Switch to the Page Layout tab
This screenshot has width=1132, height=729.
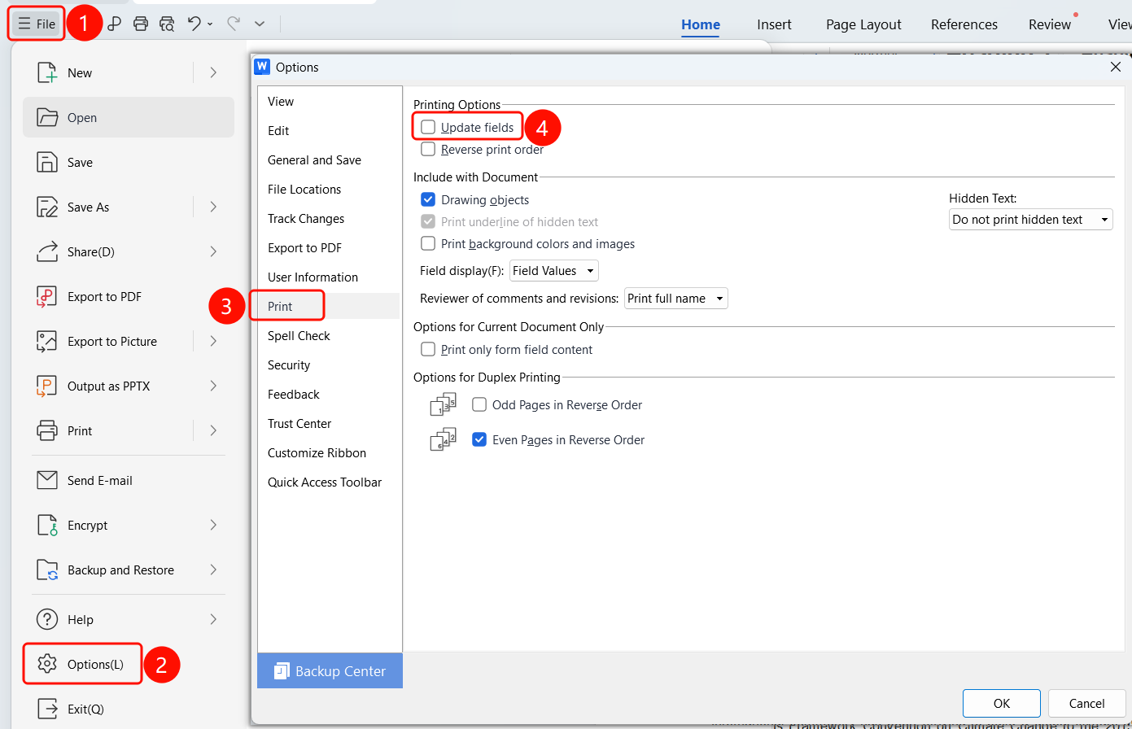(x=863, y=24)
